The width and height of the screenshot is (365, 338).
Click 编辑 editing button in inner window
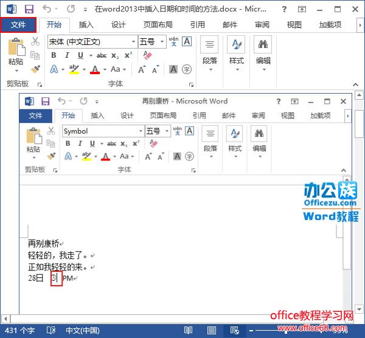tap(259, 142)
